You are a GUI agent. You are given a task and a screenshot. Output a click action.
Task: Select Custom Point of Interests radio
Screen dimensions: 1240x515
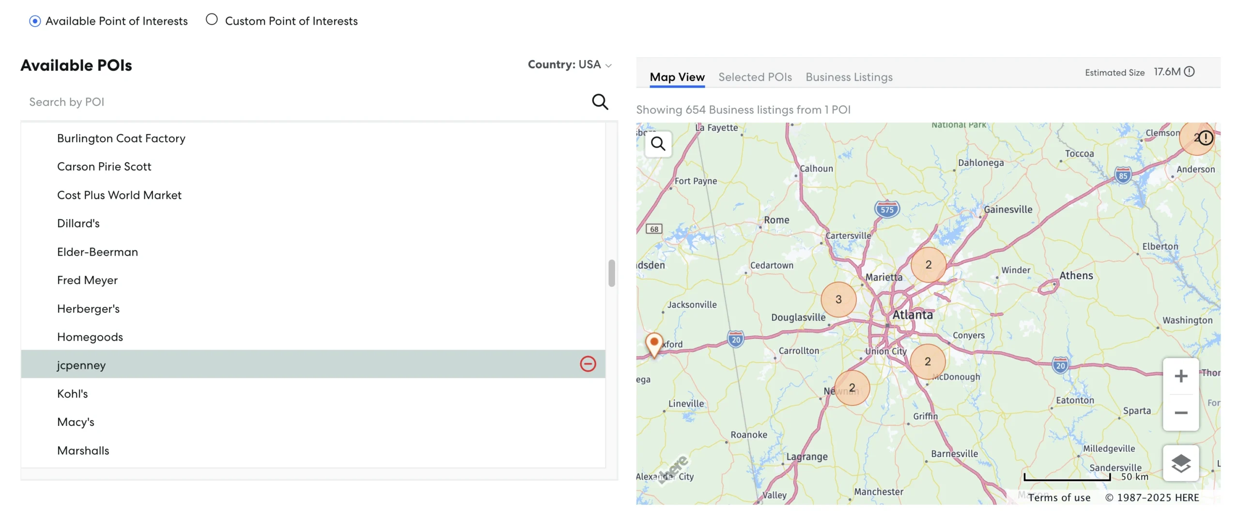212,20
